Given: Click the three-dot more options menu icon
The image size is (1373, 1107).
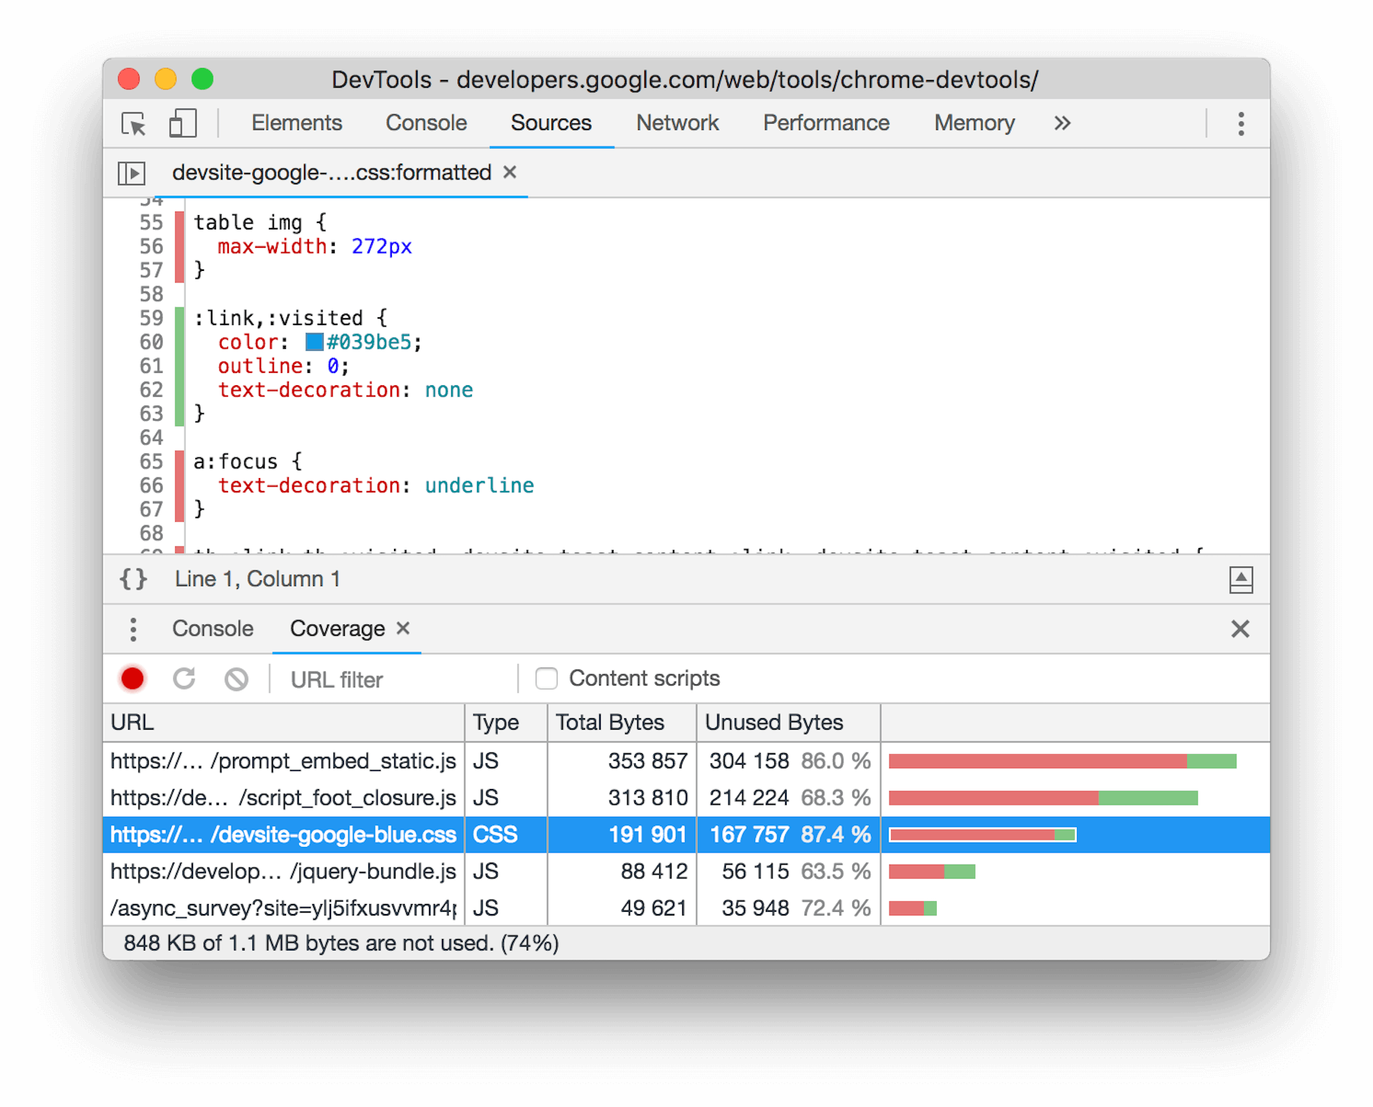Looking at the screenshot, I should click(x=1241, y=123).
